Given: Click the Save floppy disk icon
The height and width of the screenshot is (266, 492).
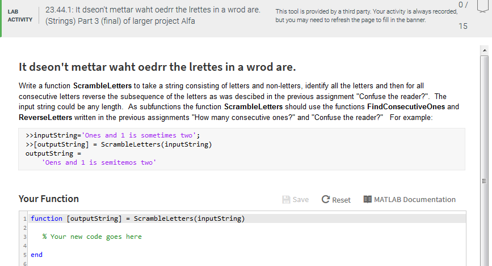Looking at the screenshot, I should click(286, 200).
